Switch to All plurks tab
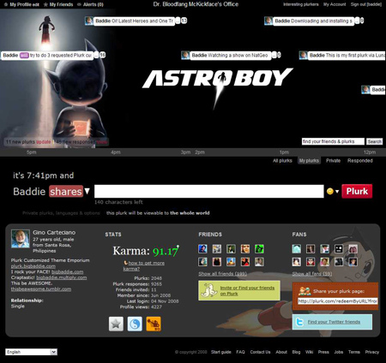386x363 pixels. [x=282, y=161]
